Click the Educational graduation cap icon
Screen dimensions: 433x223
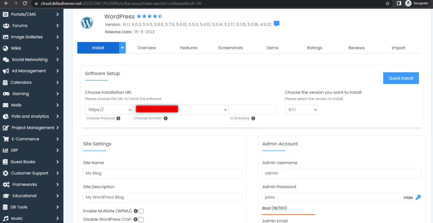pos(6,195)
